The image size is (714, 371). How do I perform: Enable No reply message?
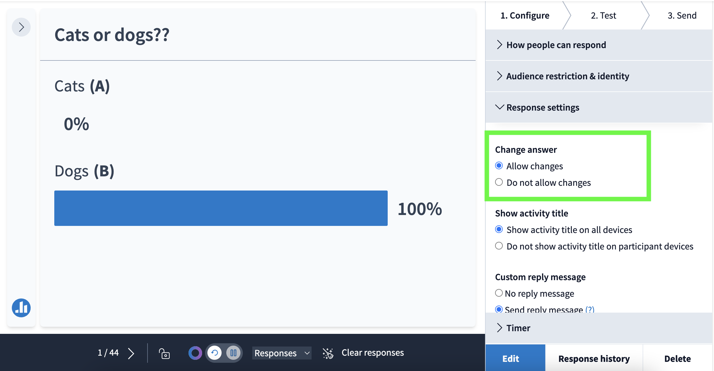(x=499, y=293)
